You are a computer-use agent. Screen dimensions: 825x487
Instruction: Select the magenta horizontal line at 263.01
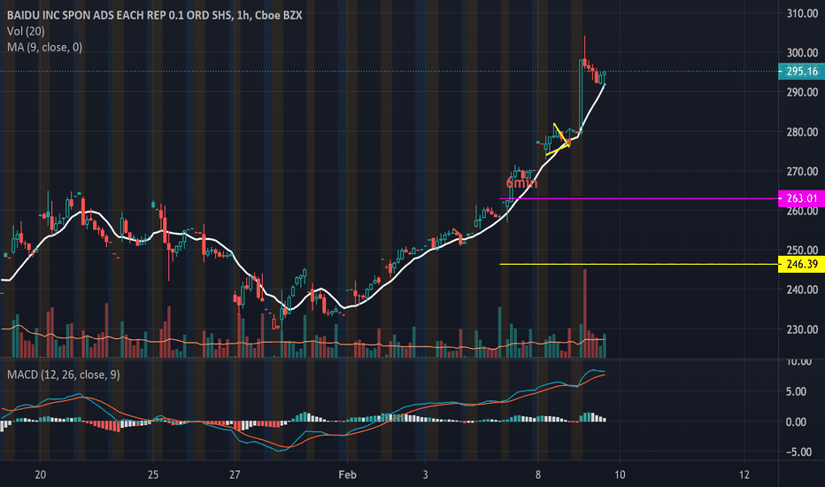(638, 198)
